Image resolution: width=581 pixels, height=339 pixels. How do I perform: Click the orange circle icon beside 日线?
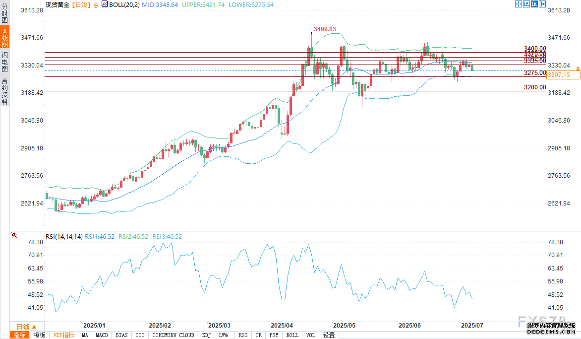[96, 5]
